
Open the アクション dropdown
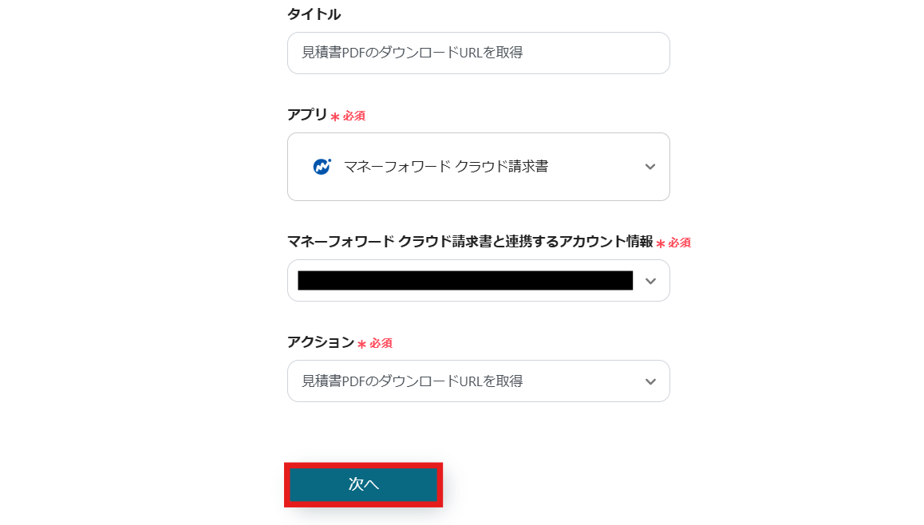(x=478, y=381)
